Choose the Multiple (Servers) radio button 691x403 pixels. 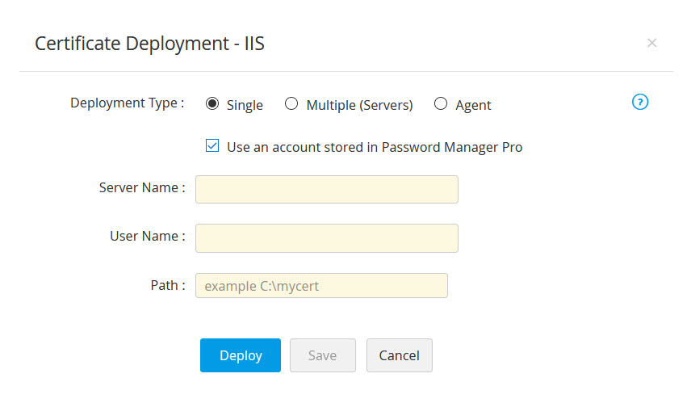(x=291, y=103)
